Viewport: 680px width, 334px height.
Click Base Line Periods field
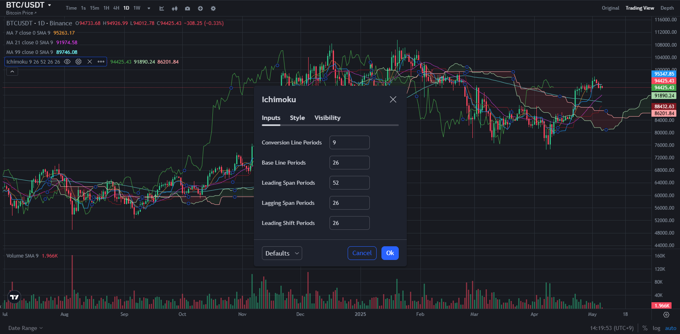[350, 163]
